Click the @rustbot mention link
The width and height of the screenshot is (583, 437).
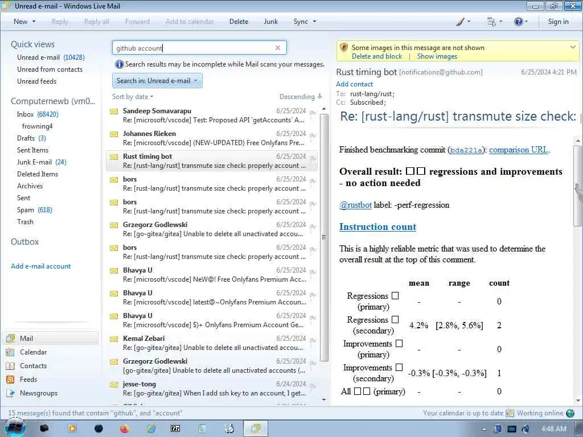point(355,205)
